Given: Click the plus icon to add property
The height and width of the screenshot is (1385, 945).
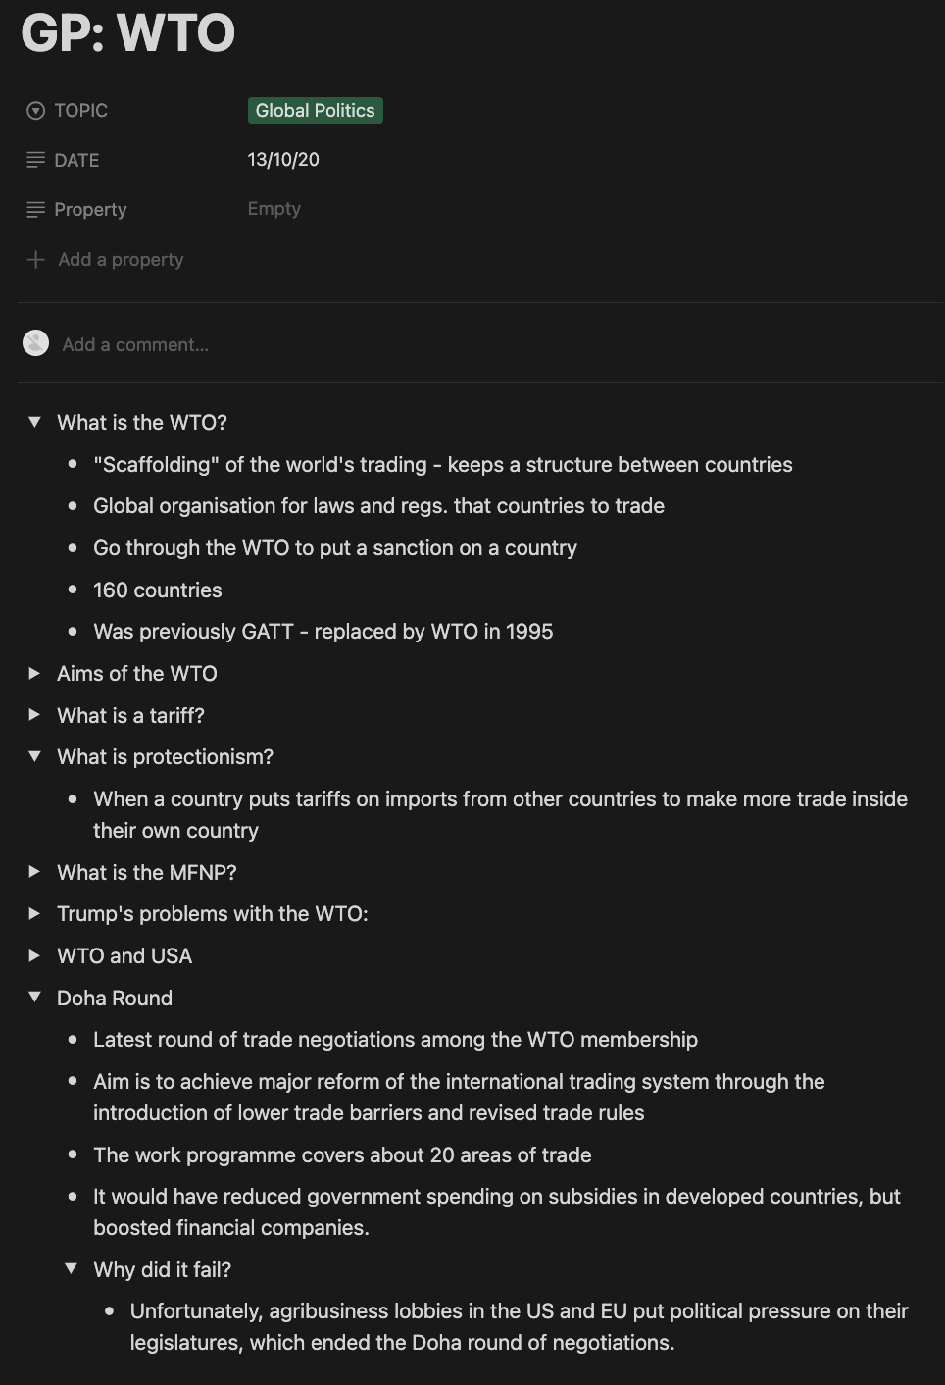Looking at the screenshot, I should point(36,260).
